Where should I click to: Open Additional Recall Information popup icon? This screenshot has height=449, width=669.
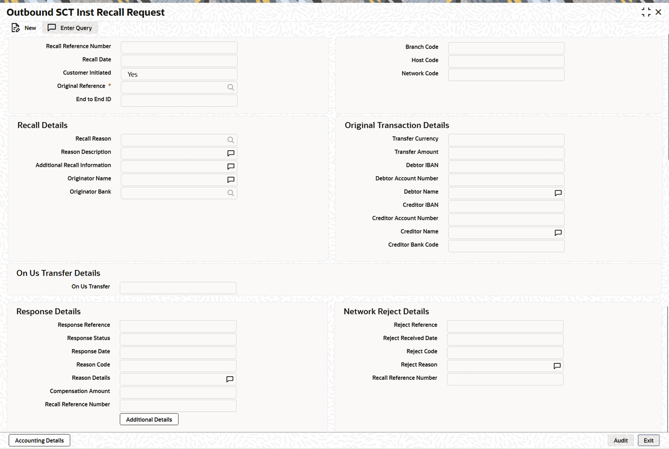pyautogui.click(x=231, y=167)
